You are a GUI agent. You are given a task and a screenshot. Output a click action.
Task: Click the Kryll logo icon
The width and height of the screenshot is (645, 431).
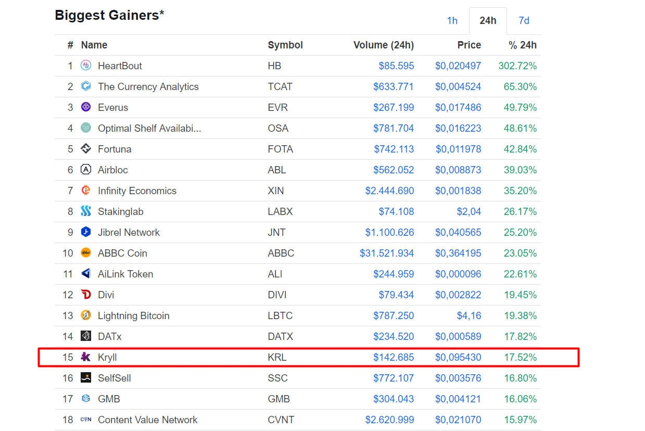tap(86, 357)
